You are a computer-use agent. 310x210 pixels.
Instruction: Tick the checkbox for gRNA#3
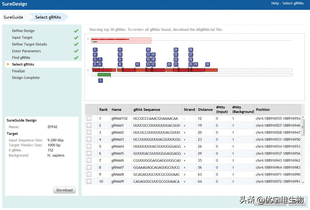tap(89, 139)
